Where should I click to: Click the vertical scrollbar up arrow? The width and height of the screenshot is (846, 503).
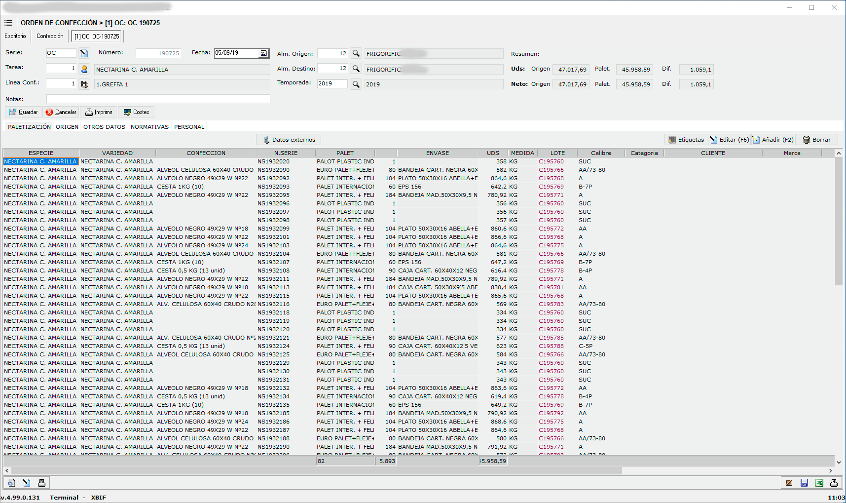click(839, 153)
